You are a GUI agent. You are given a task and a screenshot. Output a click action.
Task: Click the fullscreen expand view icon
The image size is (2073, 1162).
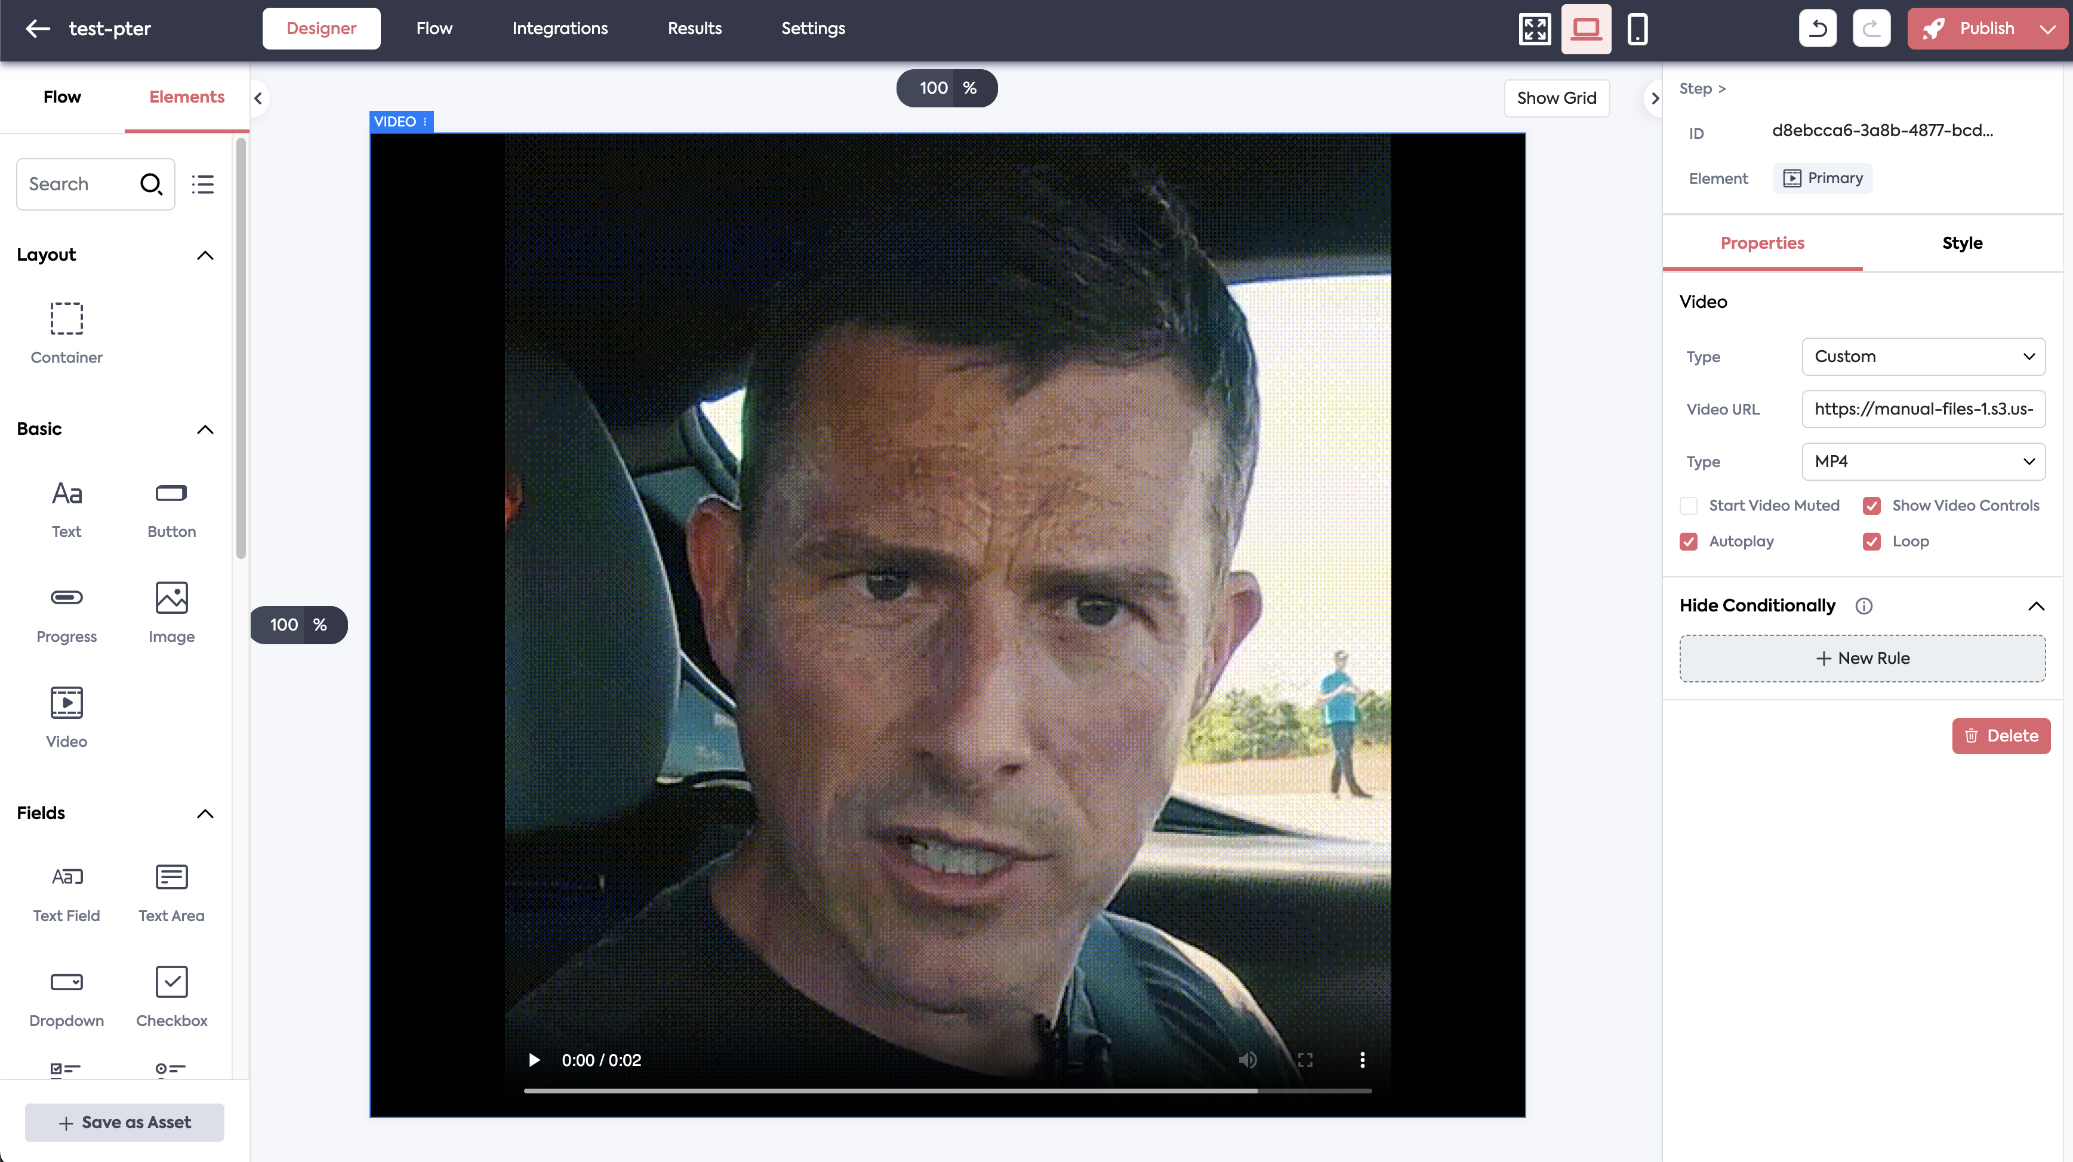click(x=1534, y=29)
